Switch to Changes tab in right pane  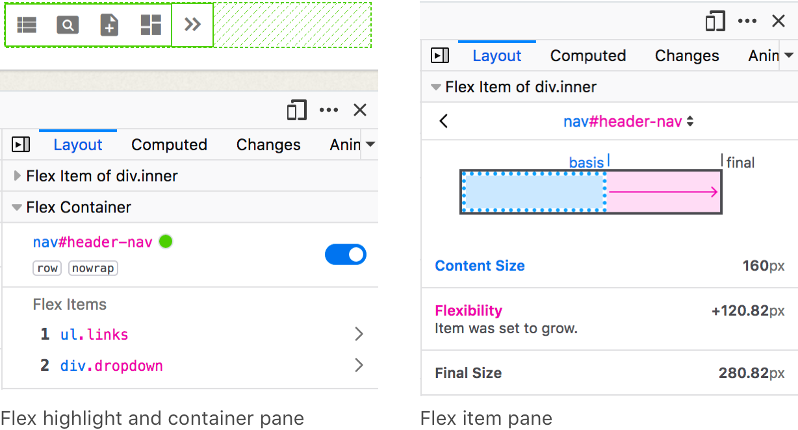click(687, 56)
